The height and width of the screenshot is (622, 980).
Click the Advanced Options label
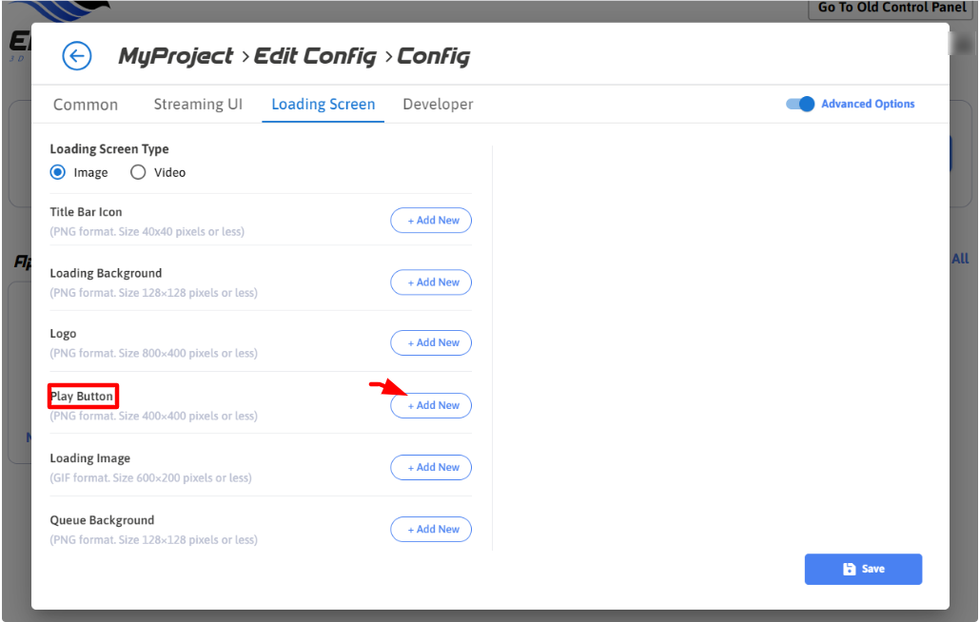(x=868, y=104)
